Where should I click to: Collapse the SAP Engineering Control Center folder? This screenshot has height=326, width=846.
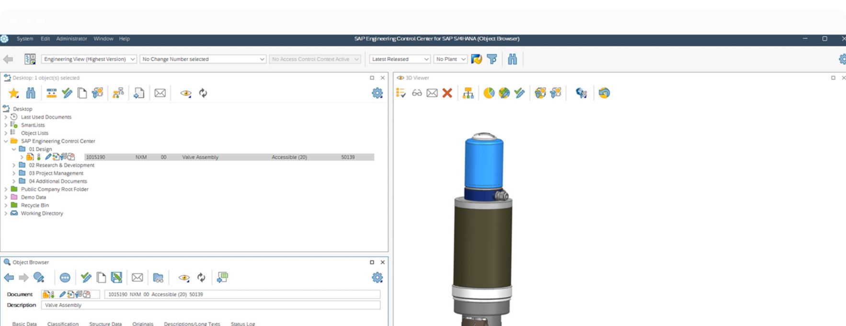[6, 141]
